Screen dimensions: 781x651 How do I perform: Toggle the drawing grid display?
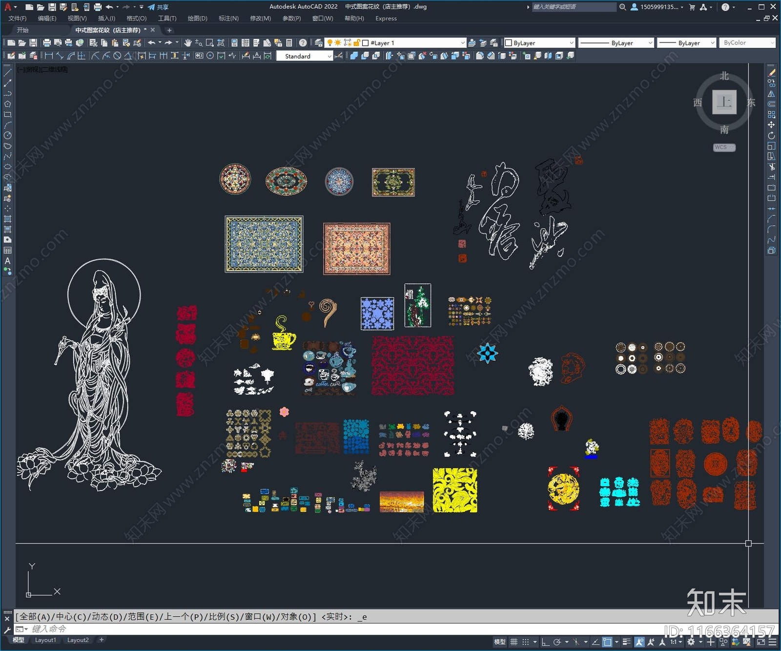(514, 642)
